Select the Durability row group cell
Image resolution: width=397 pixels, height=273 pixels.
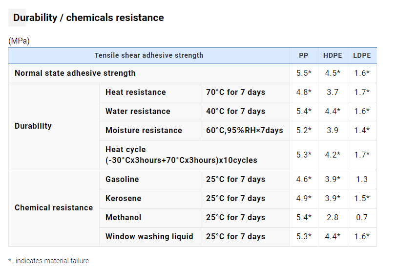33,126
